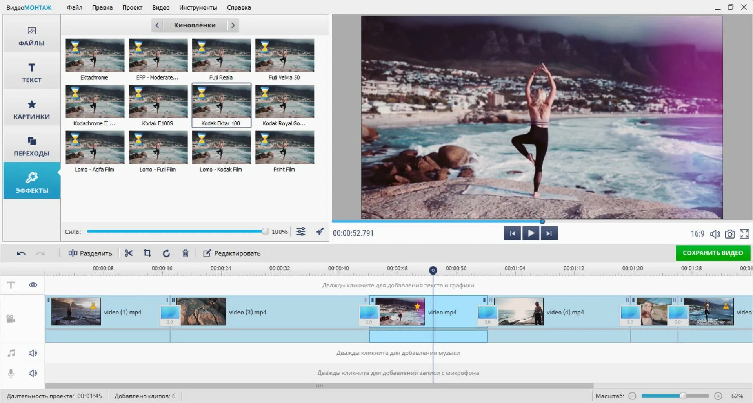Jump to previous frame in player
This screenshot has width=753, height=403.
pyautogui.click(x=512, y=233)
